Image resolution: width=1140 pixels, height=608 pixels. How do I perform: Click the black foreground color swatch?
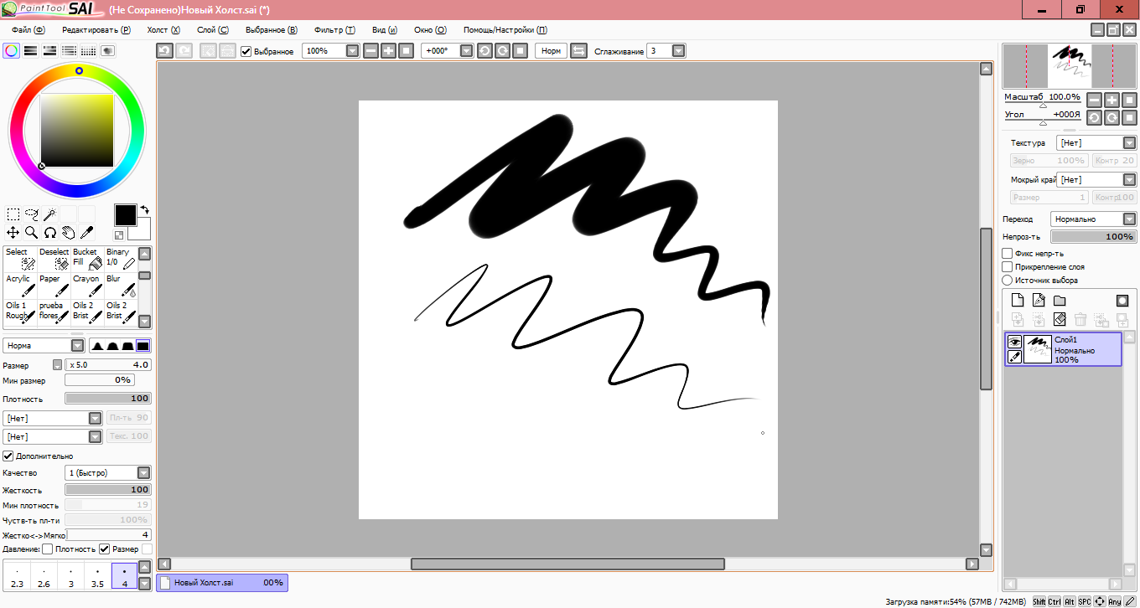pos(125,215)
